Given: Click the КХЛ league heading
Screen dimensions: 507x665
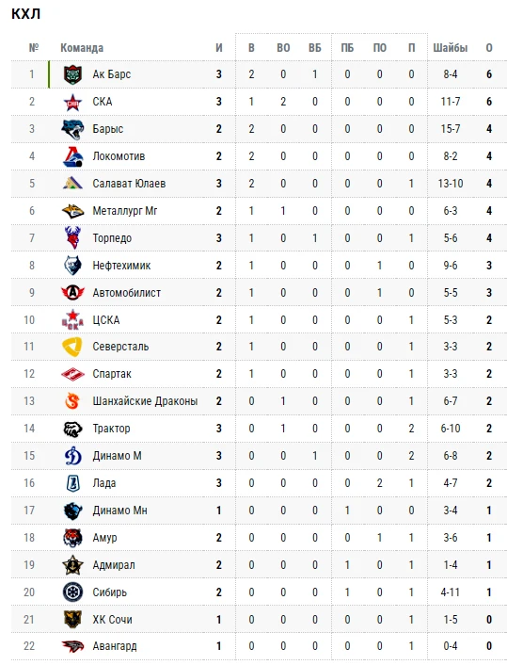Looking at the screenshot, I should [25, 13].
